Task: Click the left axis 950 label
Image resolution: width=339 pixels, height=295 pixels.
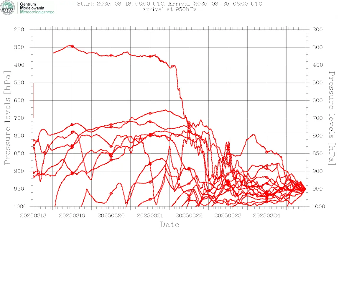Action: coord(19,189)
